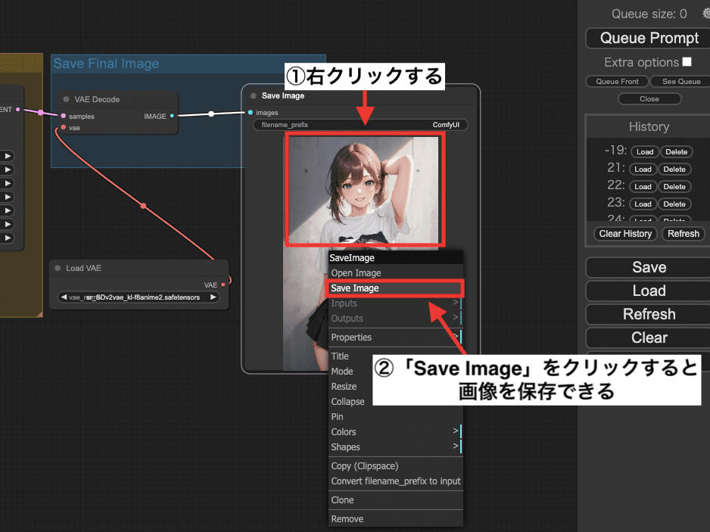
Task: Click the white link midpoint before images input
Action: pyautogui.click(x=211, y=114)
